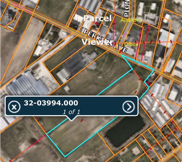This screenshot has width=182, height=162.
Task: Click the pink marker near Pioneer road intersection
Action: coord(124,34)
